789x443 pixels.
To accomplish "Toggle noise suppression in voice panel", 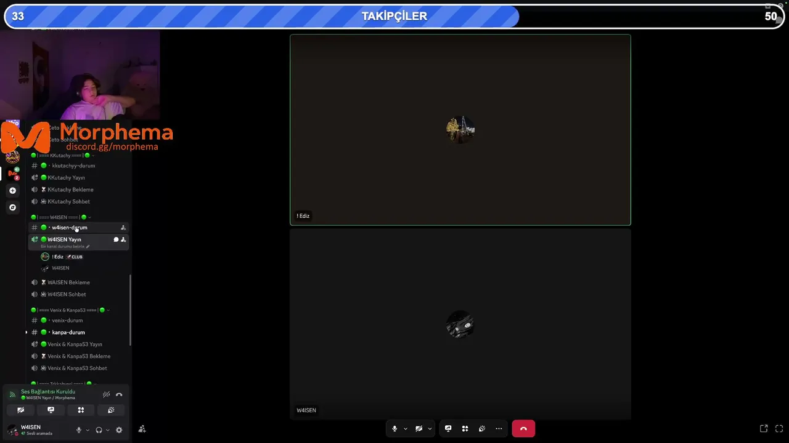I will (107, 394).
